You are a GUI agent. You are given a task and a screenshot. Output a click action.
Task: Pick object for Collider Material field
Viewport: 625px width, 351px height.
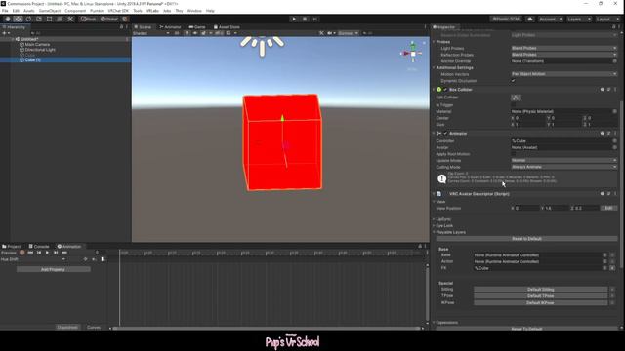pos(614,111)
